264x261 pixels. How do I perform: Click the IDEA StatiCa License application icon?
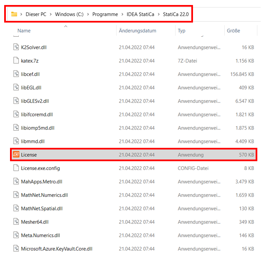tap(16, 155)
